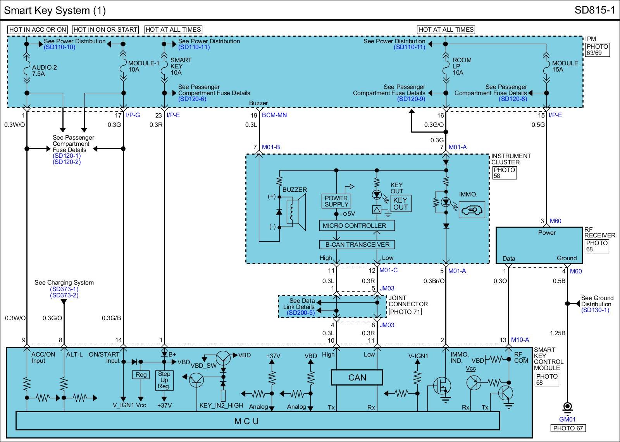
Task: Open PHOTO 63/69 for the IPM
Action: click(597, 49)
